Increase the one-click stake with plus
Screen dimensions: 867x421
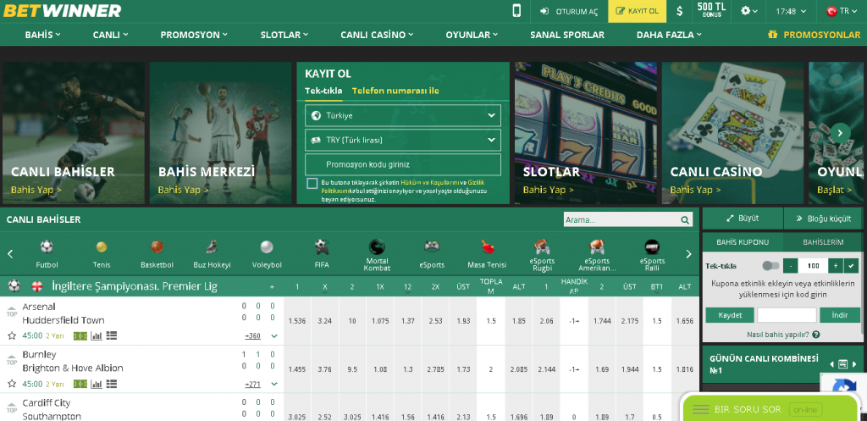point(836,265)
